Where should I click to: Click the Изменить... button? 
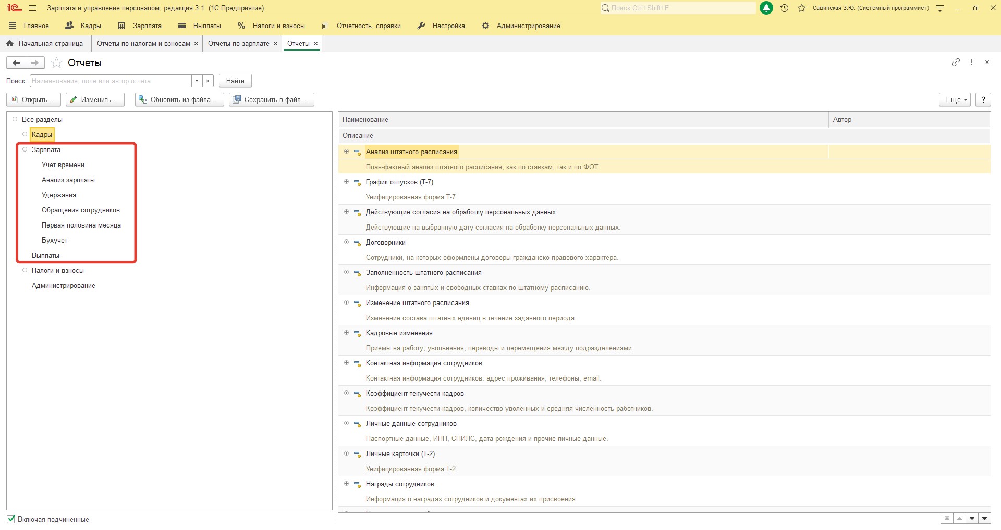[95, 100]
